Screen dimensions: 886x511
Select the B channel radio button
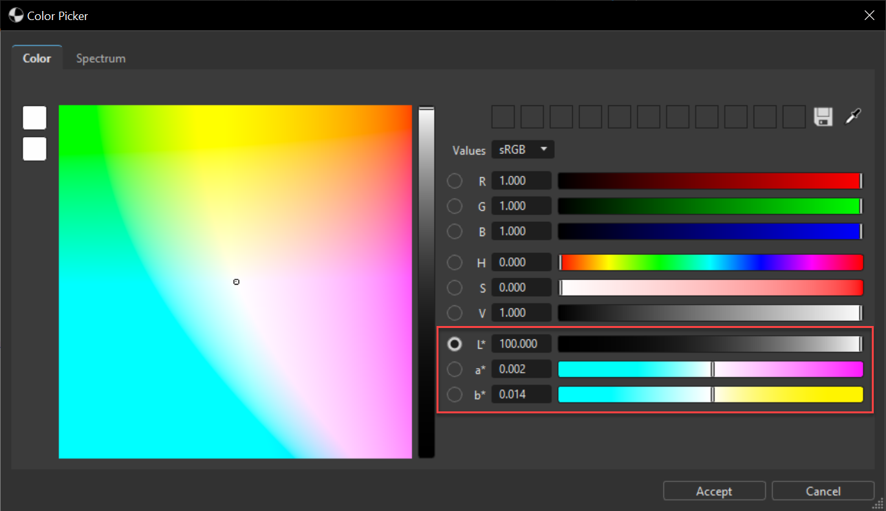[x=455, y=231]
